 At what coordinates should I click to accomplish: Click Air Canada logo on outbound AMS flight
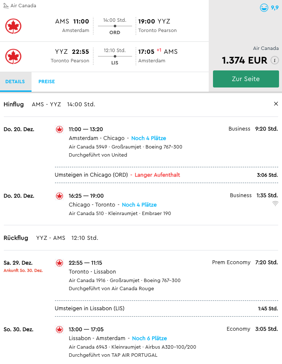click(x=13, y=26)
